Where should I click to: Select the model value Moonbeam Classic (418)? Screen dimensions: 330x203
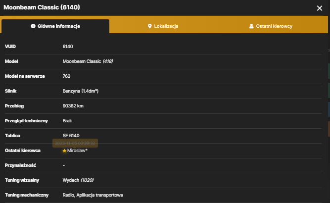tap(88, 61)
